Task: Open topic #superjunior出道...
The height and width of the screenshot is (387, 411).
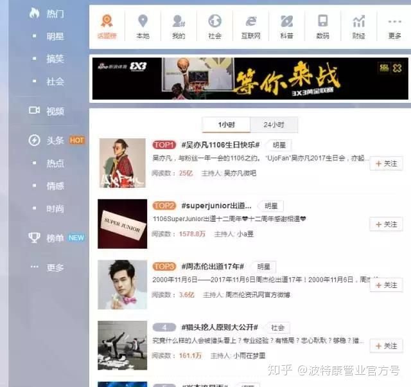Action: point(216,206)
